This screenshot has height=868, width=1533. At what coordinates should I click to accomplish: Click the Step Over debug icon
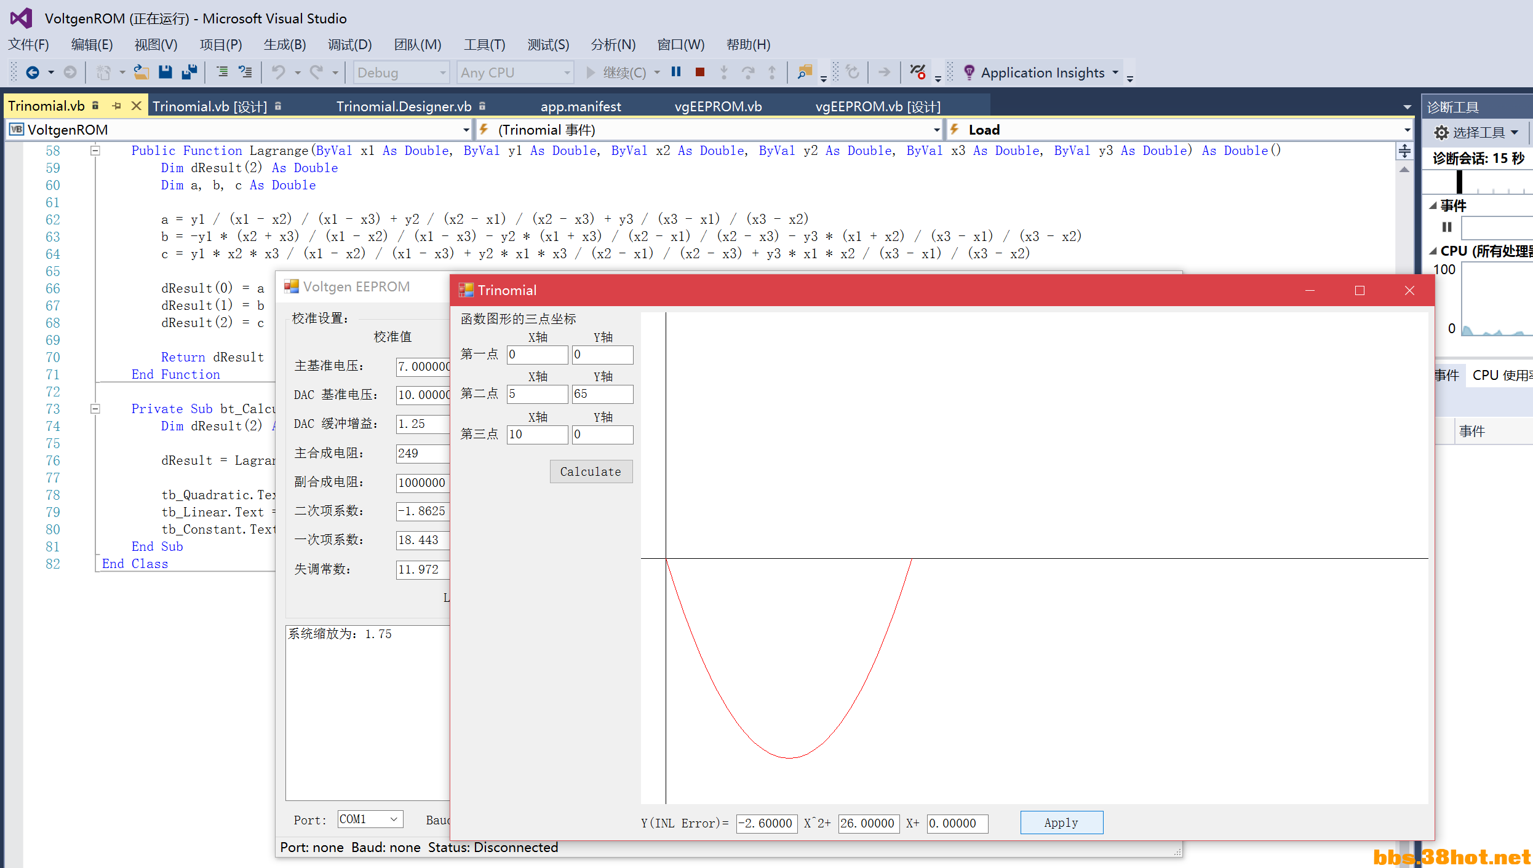[x=748, y=73]
